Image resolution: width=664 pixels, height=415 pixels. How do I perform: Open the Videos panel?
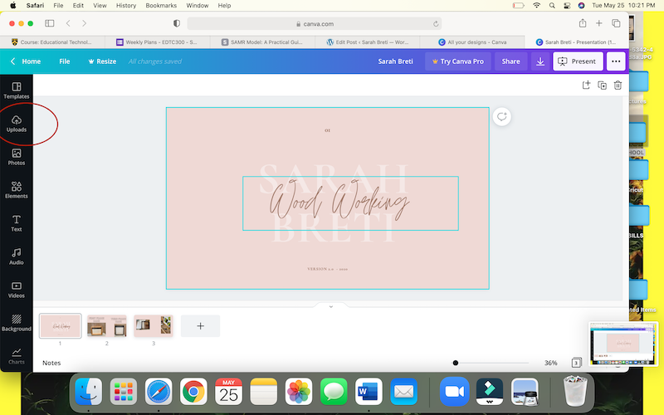click(16, 290)
